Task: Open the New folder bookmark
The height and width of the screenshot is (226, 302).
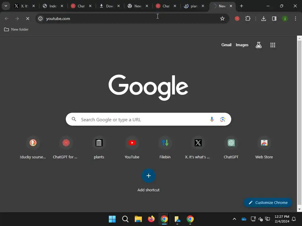Action: tap(17, 29)
